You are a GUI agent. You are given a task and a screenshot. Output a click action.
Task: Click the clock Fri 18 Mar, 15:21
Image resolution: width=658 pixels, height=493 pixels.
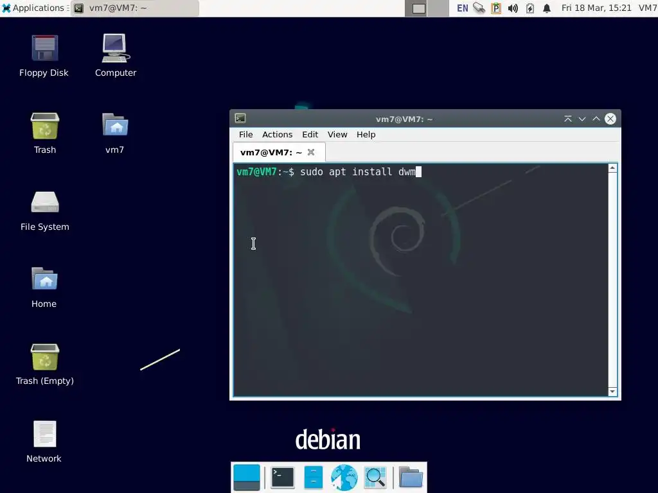pyautogui.click(x=596, y=8)
